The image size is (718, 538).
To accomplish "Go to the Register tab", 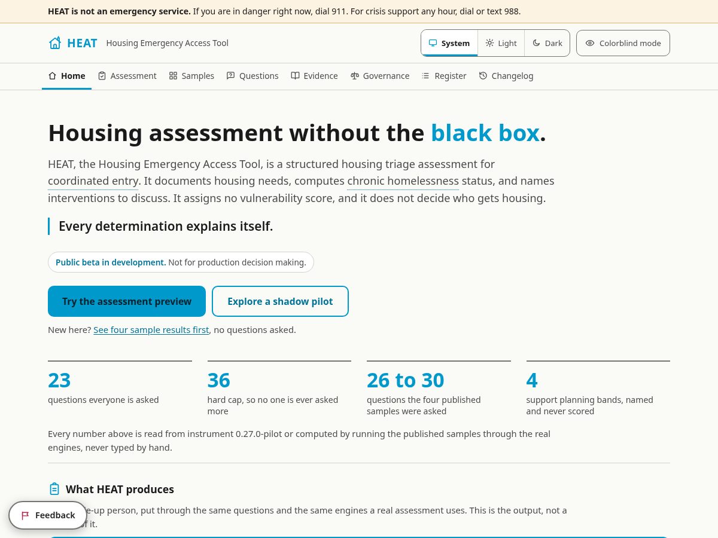I will tap(444, 76).
